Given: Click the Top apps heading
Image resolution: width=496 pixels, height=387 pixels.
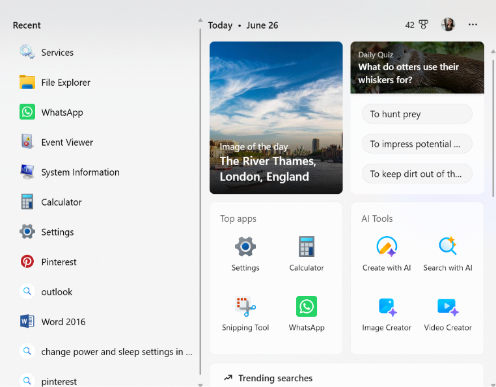Looking at the screenshot, I should click(x=238, y=219).
